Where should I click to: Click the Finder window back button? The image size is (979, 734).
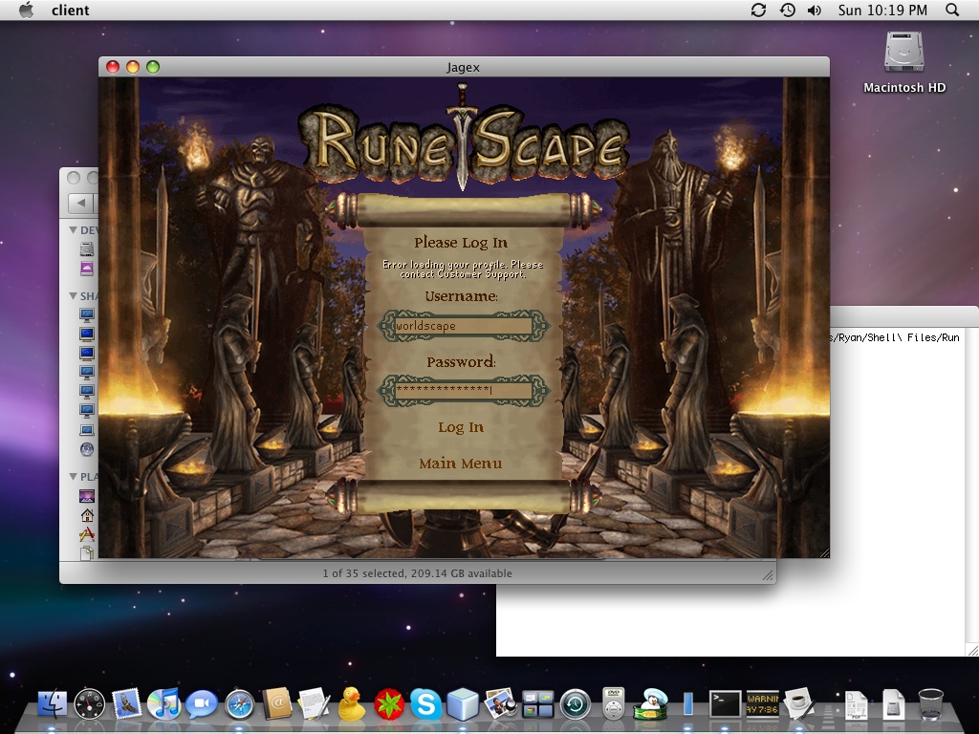point(80,203)
